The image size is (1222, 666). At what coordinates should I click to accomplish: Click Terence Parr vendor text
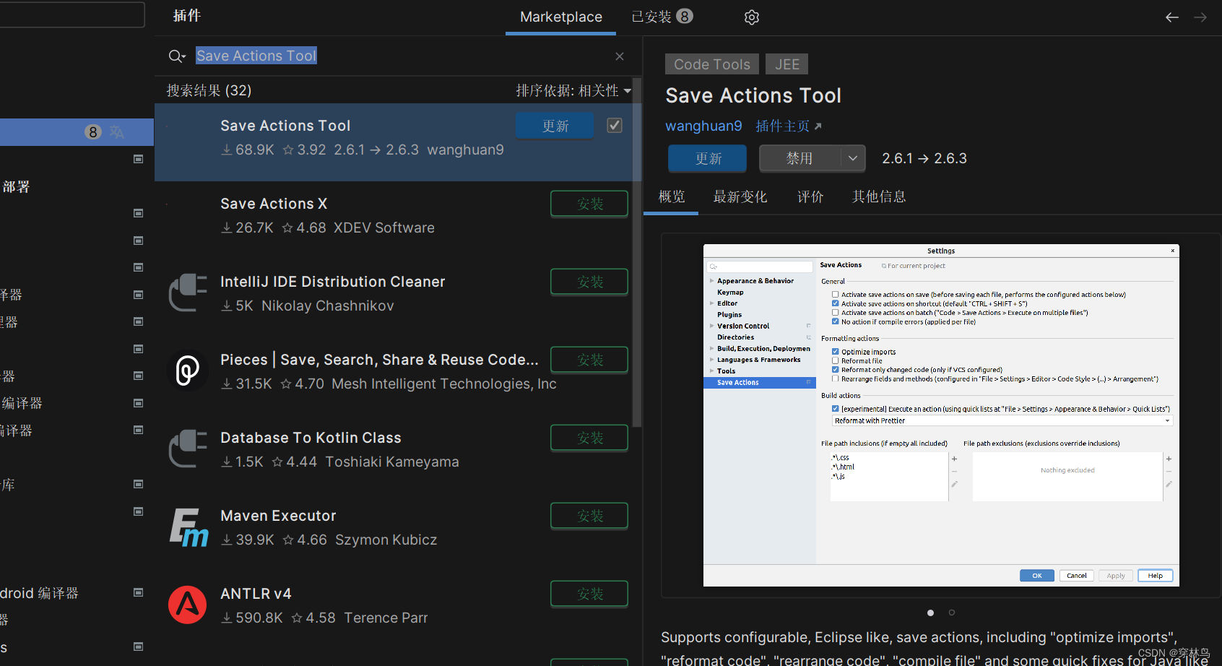[x=386, y=618]
